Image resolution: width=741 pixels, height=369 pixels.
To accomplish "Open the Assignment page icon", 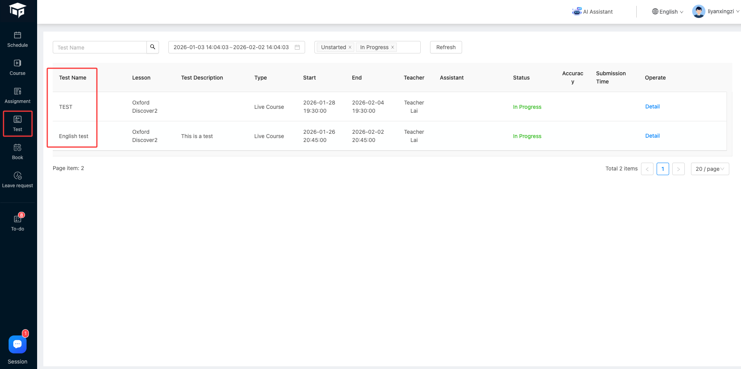I will click(x=18, y=91).
